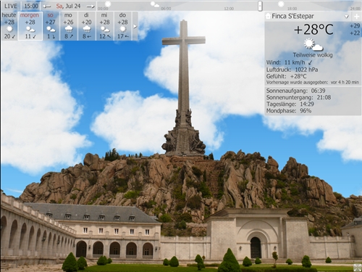Show more forecast days with arrow
This screenshot has height=272, width=362.
(135, 26)
